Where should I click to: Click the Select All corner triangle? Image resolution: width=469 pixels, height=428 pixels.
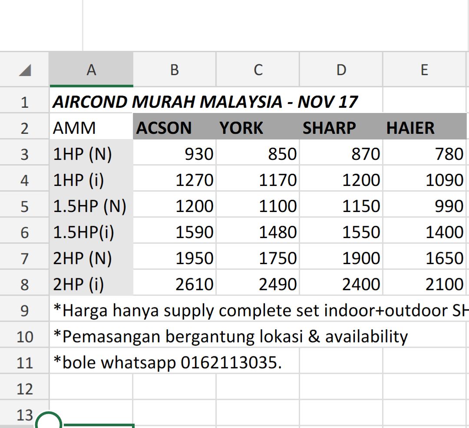pyautogui.click(x=25, y=70)
